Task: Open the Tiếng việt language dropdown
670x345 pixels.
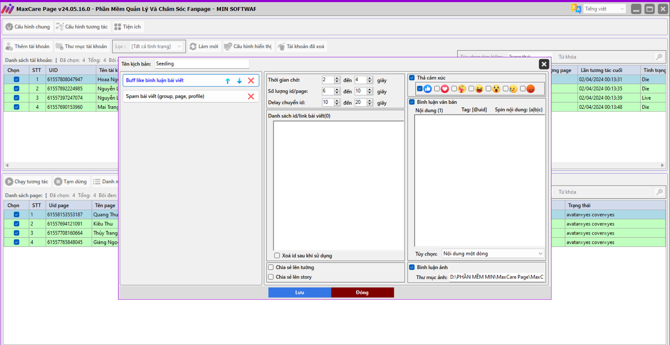Action: (604, 9)
